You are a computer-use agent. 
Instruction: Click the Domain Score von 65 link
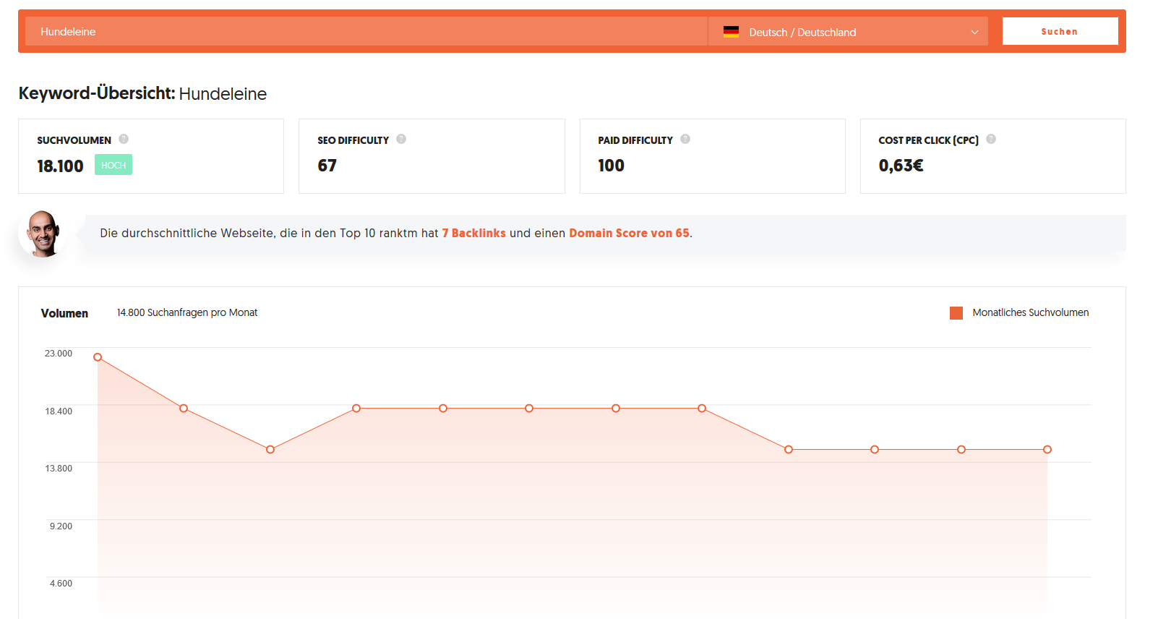coord(629,233)
